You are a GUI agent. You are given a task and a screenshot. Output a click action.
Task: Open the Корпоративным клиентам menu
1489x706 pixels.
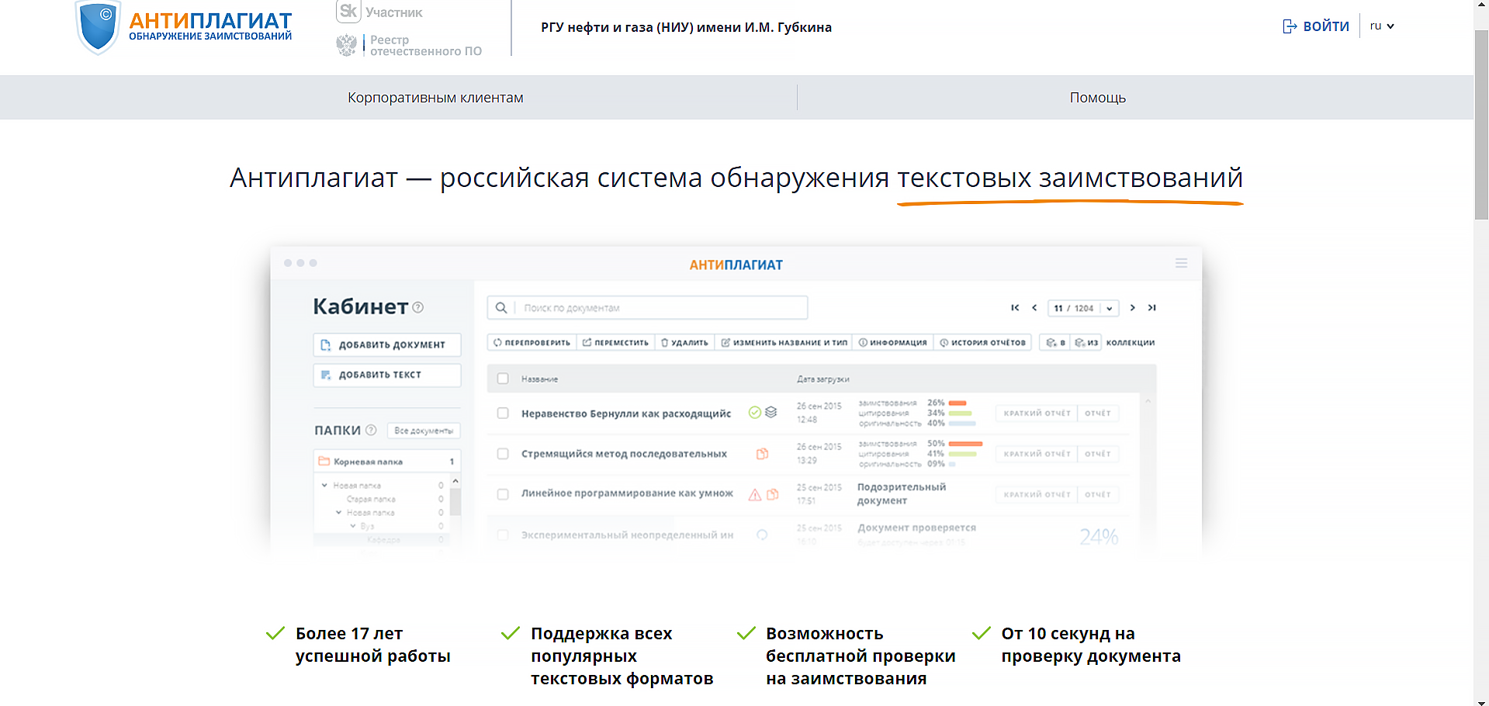pos(435,98)
